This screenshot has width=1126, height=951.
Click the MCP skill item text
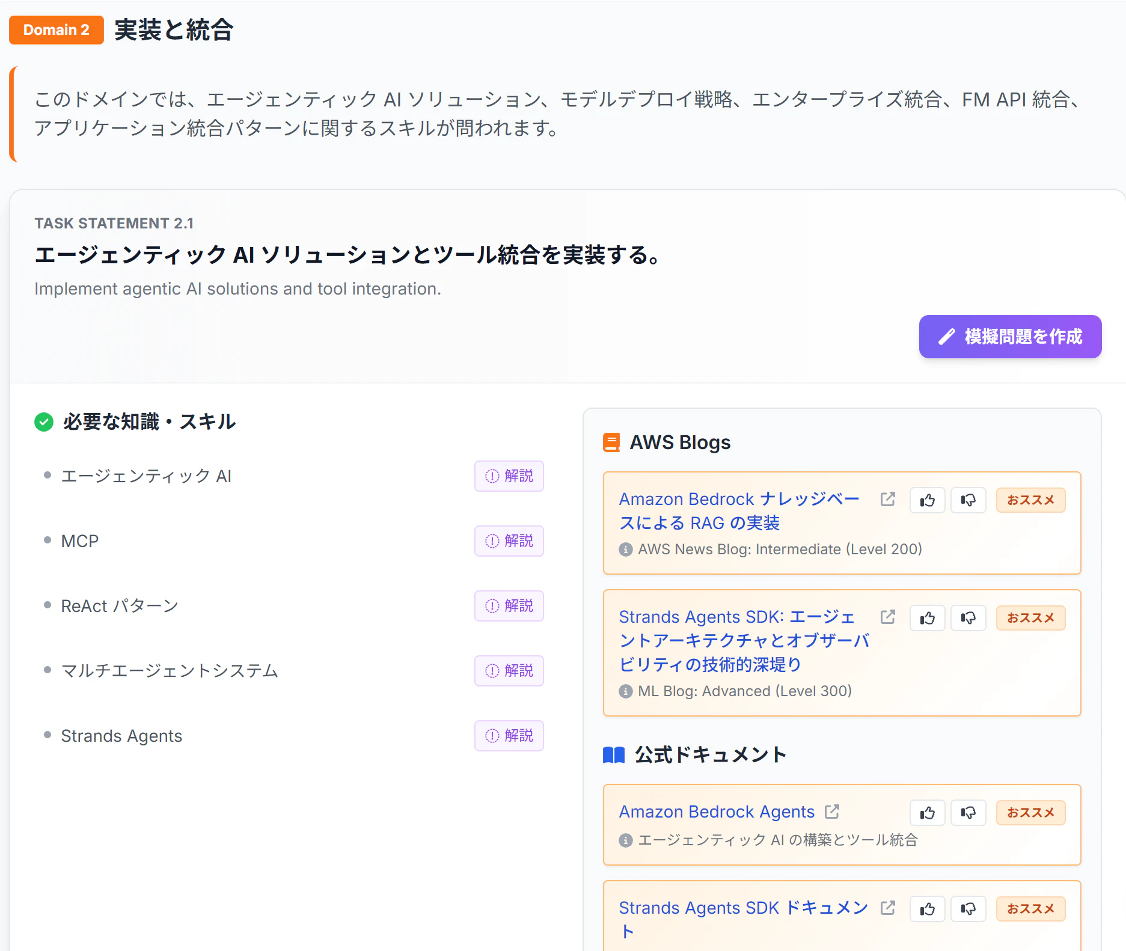(x=80, y=541)
